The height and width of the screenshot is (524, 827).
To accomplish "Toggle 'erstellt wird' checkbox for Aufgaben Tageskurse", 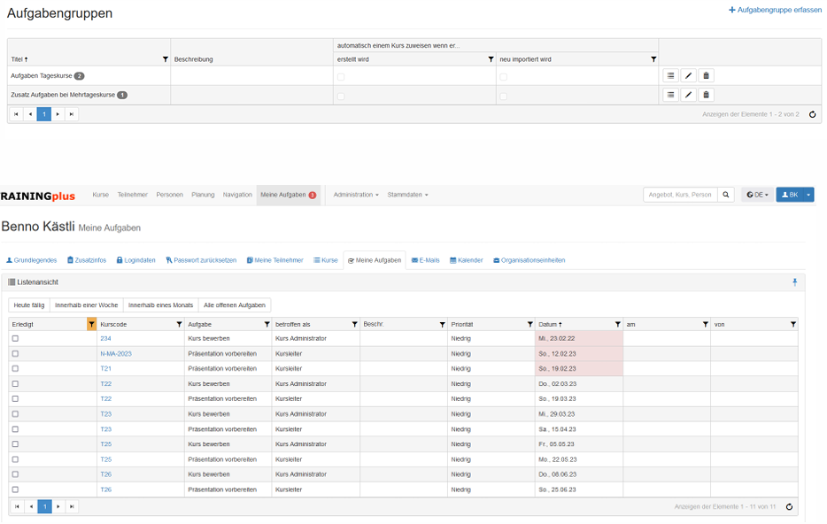I will click(x=341, y=77).
